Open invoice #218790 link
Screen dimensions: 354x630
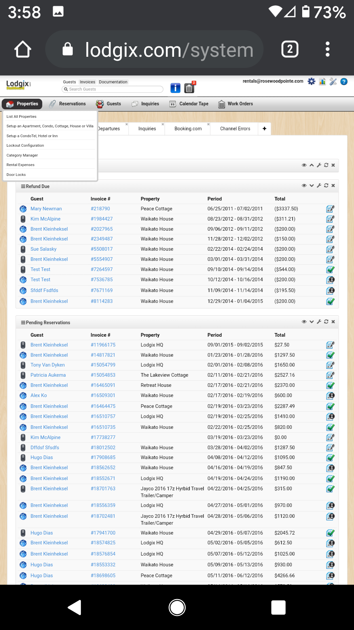100,209
